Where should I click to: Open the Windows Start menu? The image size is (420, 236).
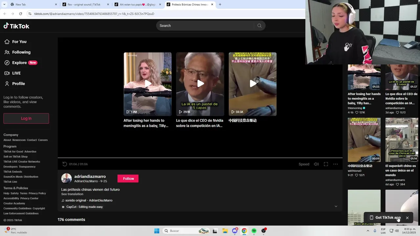click(157, 231)
